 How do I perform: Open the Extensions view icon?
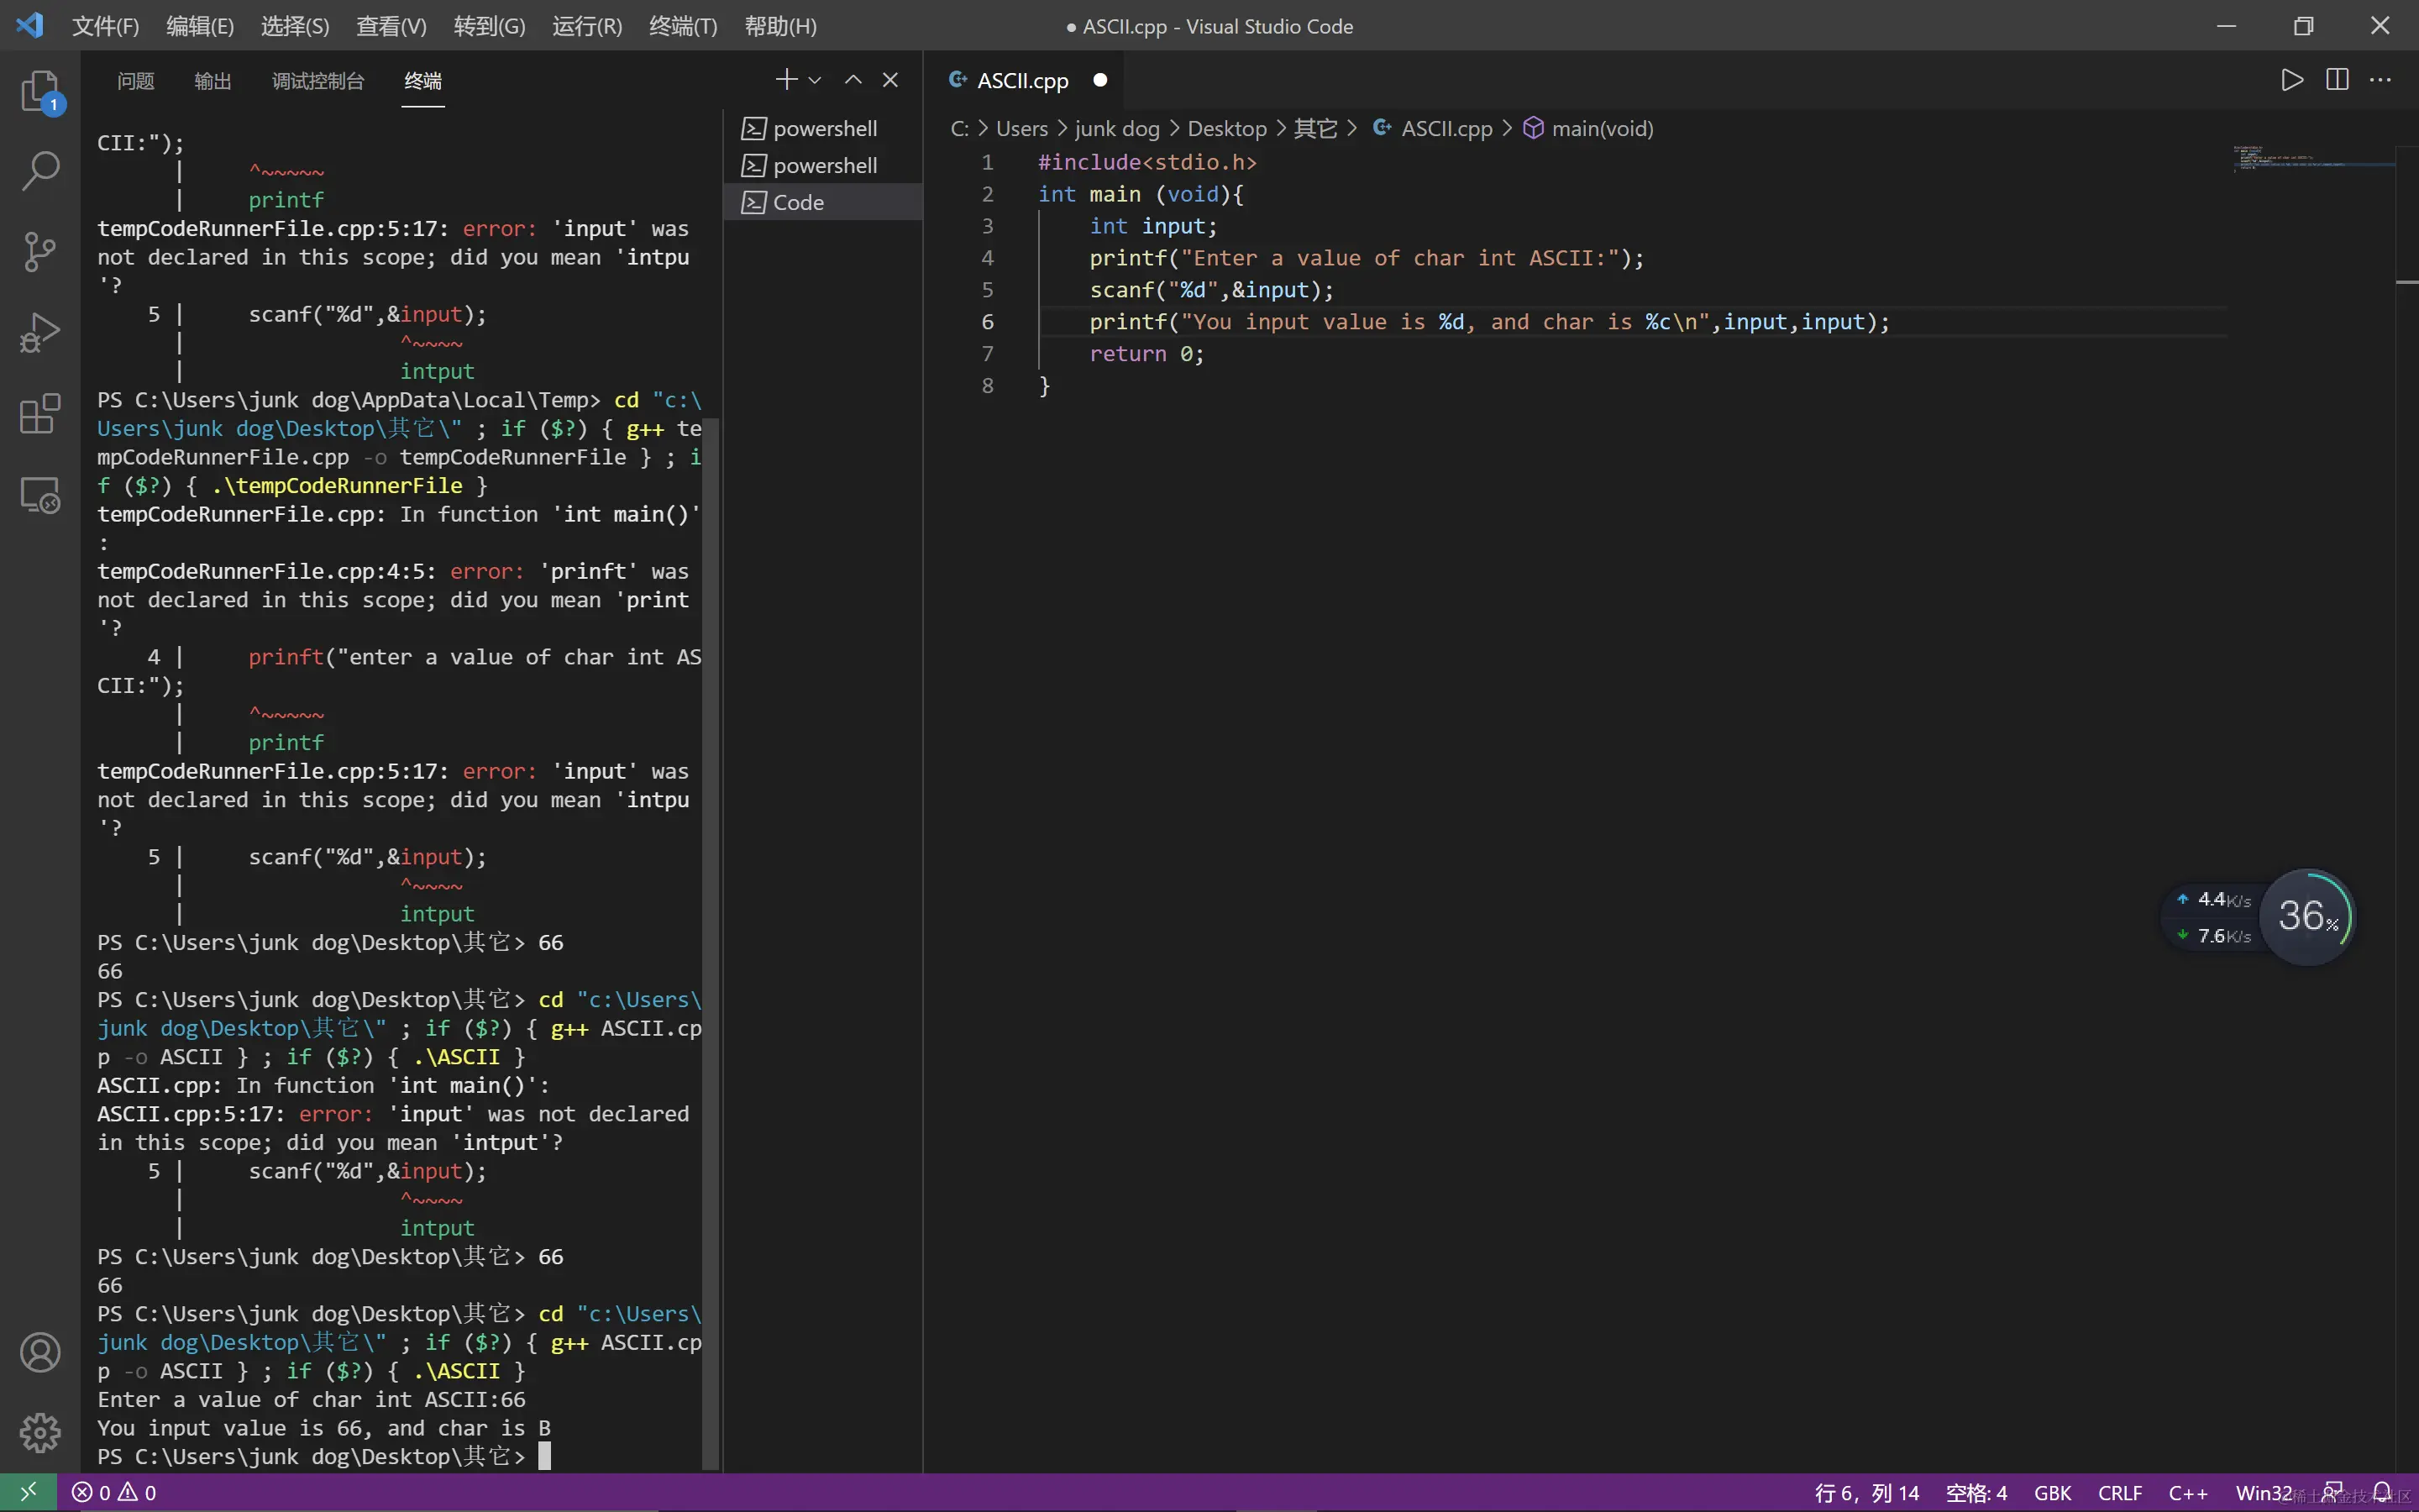click(x=40, y=413)
